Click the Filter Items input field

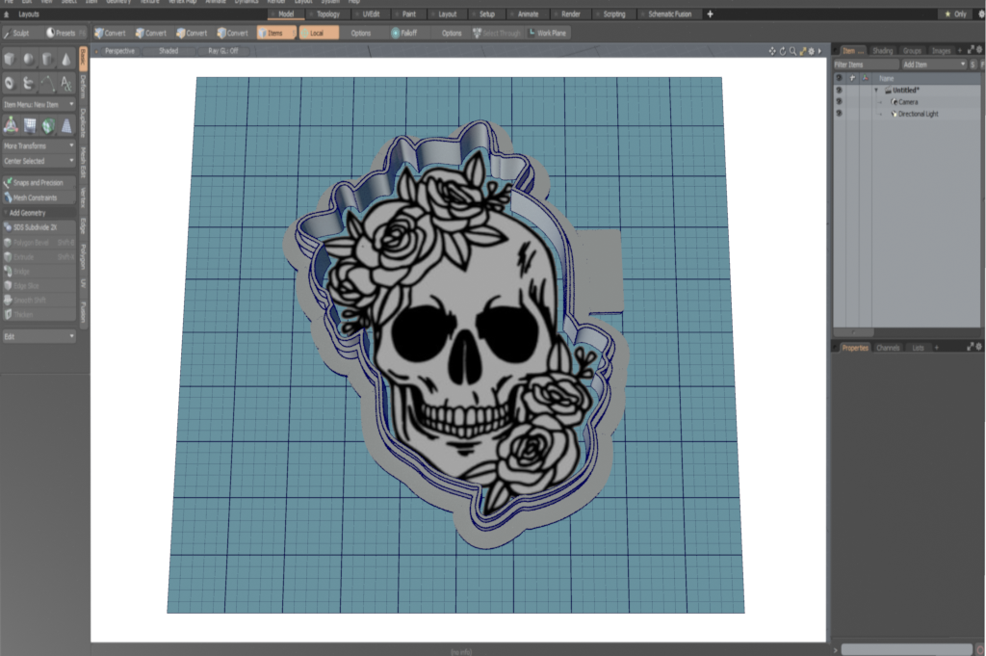point(867,65)
